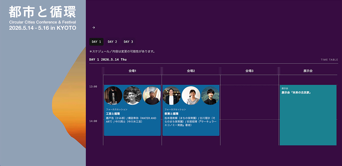Click the TIME TABLE label
Screen dimensions: 342x166
(x=329, y=60)
